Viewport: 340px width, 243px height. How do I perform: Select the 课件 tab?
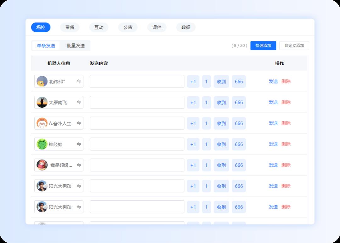157,27
